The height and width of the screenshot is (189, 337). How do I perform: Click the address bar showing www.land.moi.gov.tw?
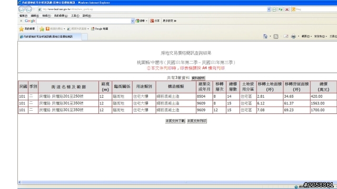pos(152,9)
